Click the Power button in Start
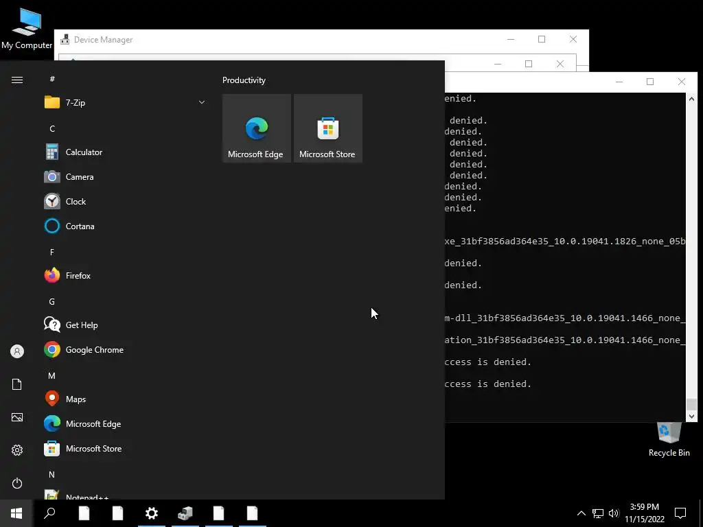703x527 pixels. click(x=17, y=483)
